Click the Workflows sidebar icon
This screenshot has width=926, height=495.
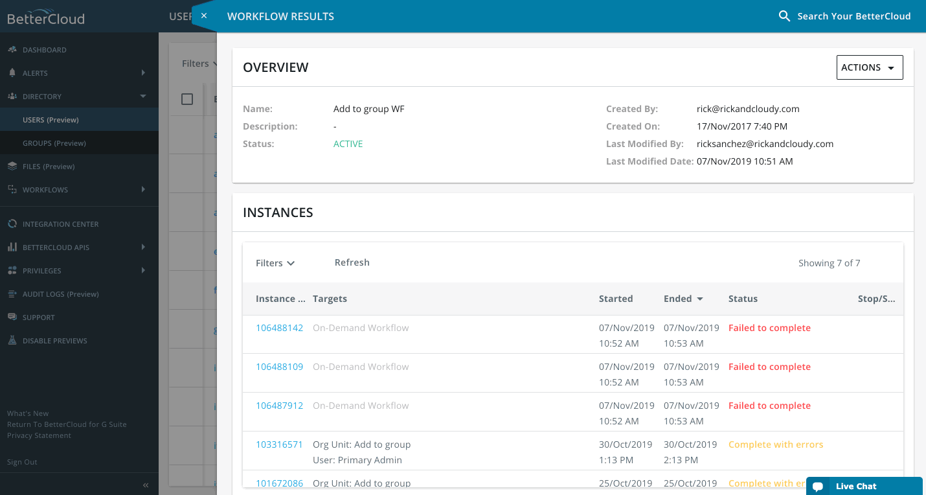12,189
